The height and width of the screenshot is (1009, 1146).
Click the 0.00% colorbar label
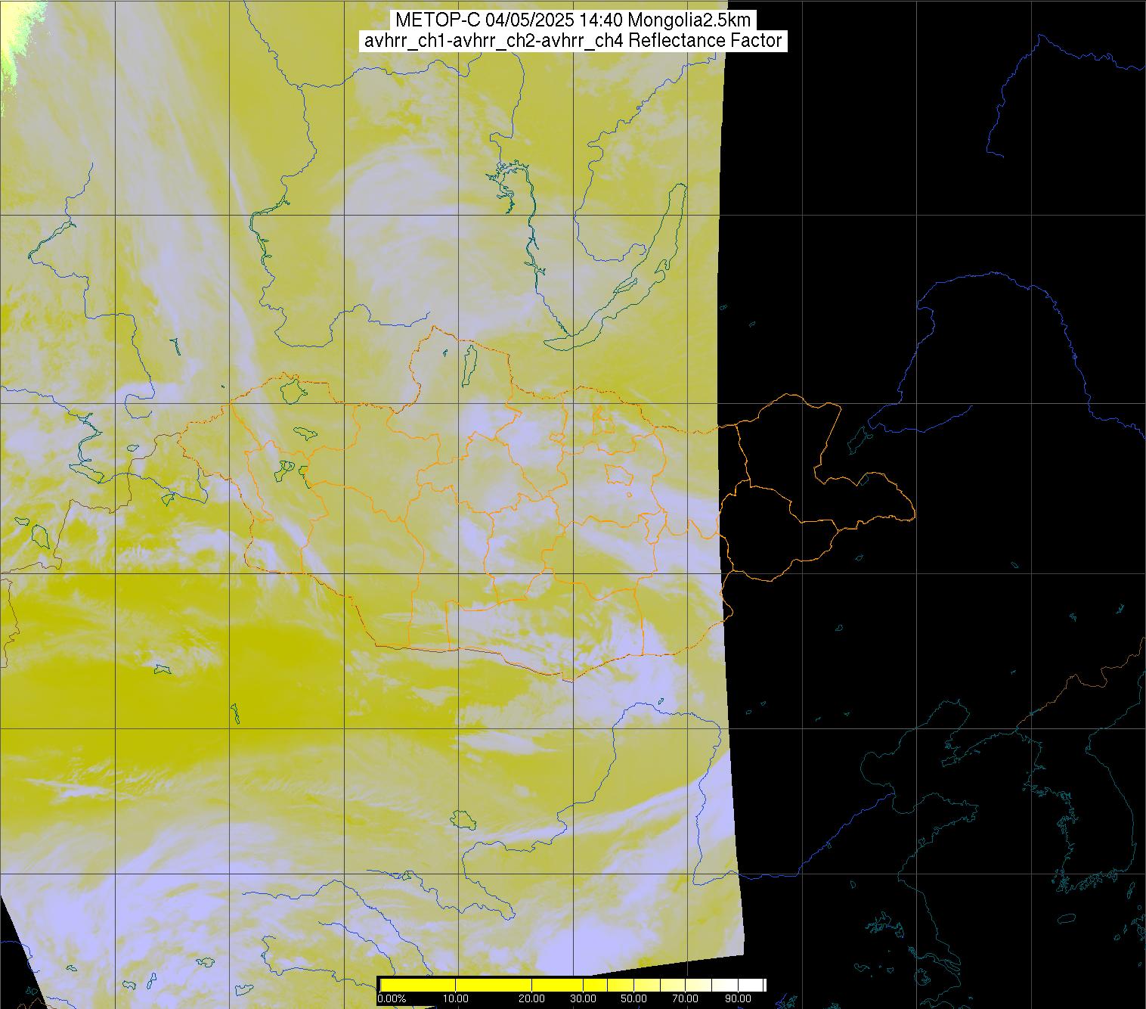click(392, 999)
